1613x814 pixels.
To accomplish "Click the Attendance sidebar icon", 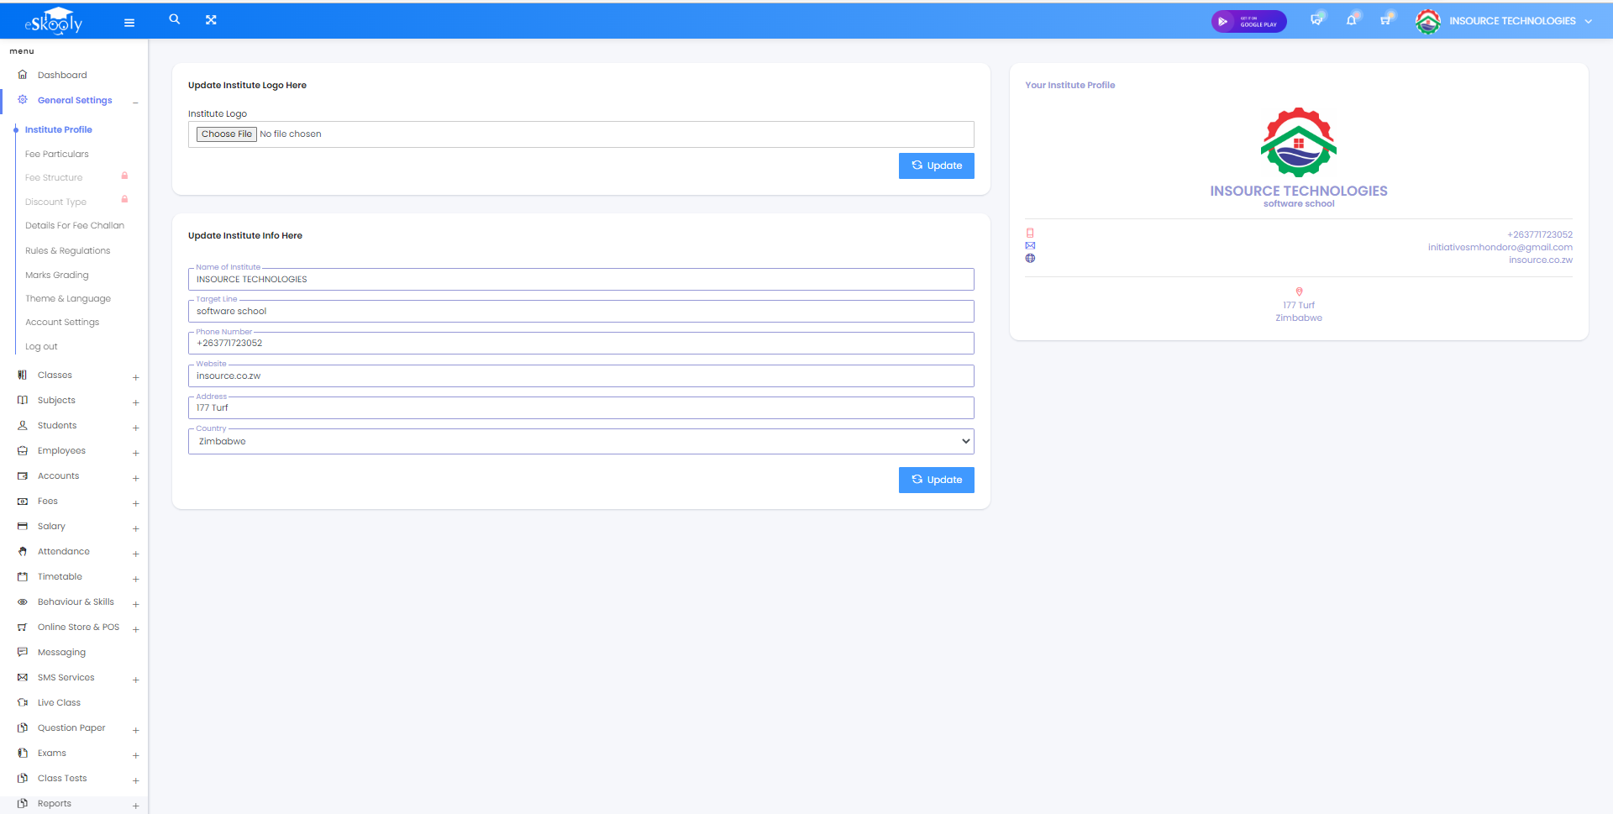I will [23, 551].
